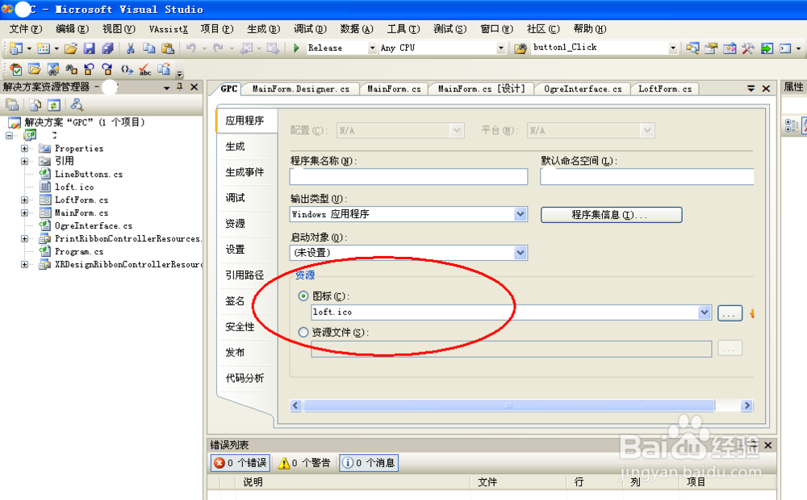Click the 程序集信息(I)... button
Image resolution: width=807 pixels, height=500 pixels.
click(612, 215)
